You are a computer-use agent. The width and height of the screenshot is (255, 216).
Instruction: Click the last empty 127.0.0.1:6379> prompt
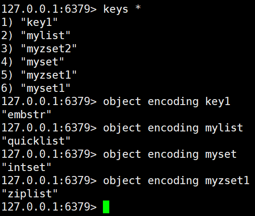49,207
